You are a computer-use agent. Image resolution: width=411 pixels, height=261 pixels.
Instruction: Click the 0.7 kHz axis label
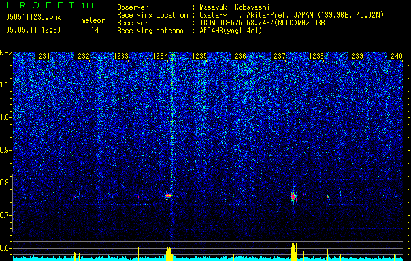pyautogui.click(x=6, y=215)
